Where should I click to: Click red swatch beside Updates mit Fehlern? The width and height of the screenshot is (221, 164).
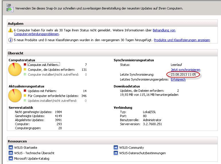tap(25, 91)
